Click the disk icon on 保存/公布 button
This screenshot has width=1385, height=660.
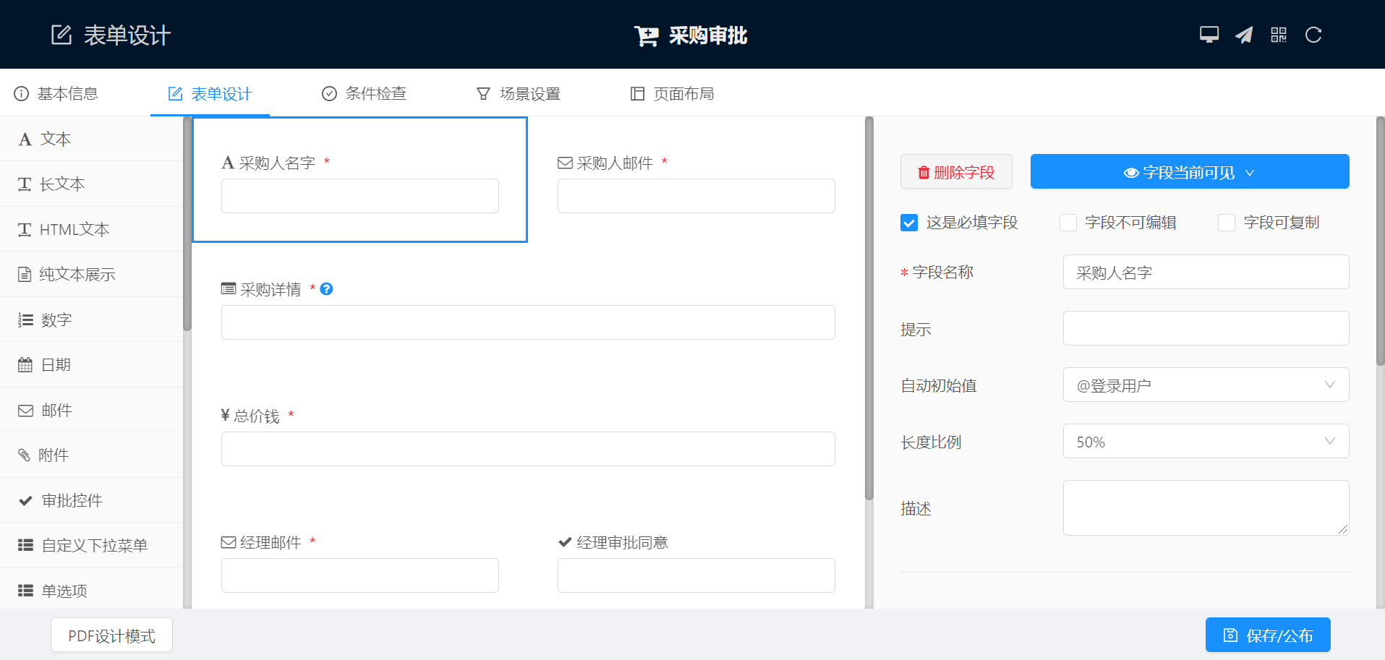pos(1230,635)
